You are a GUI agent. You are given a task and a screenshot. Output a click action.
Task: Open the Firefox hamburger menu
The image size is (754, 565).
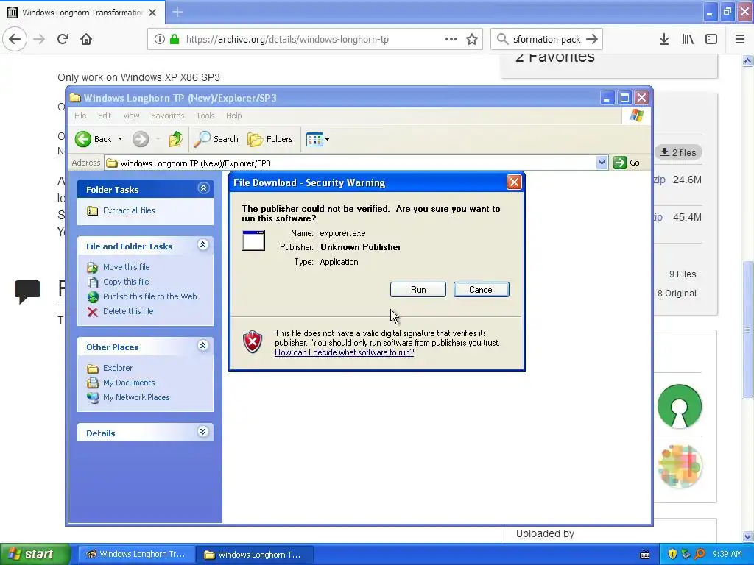739,39
